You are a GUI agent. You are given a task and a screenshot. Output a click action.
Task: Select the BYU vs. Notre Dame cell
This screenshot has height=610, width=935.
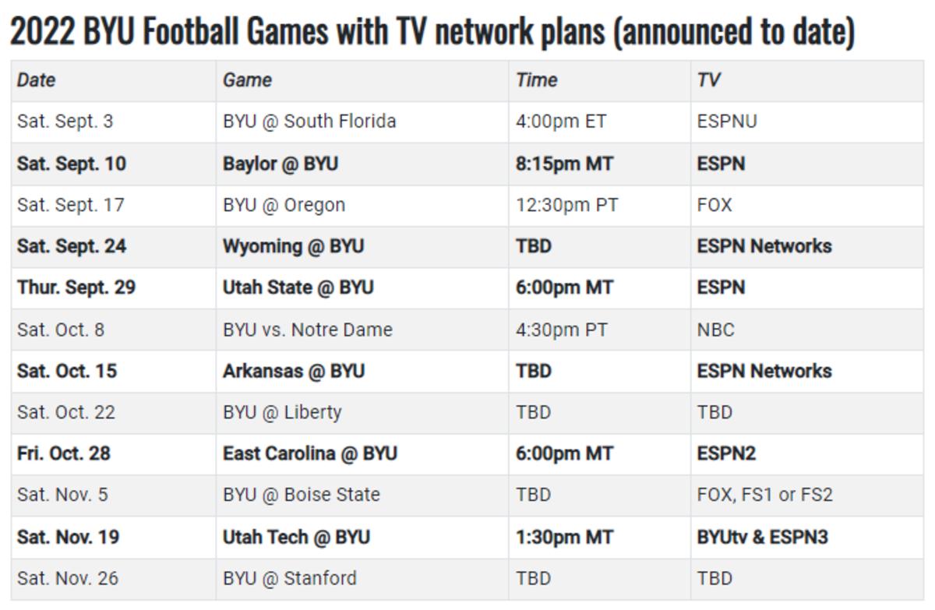click(x=308, y=330)
